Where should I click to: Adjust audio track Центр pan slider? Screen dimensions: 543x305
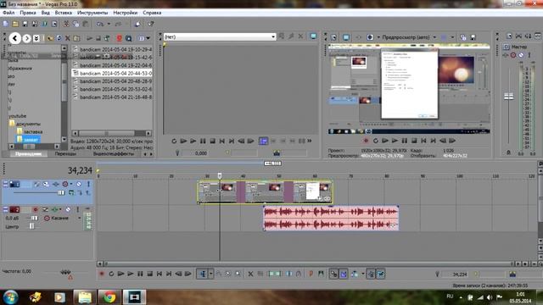(32, 226)
